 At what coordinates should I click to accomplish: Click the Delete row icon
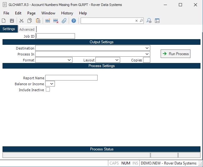point(56,21)
